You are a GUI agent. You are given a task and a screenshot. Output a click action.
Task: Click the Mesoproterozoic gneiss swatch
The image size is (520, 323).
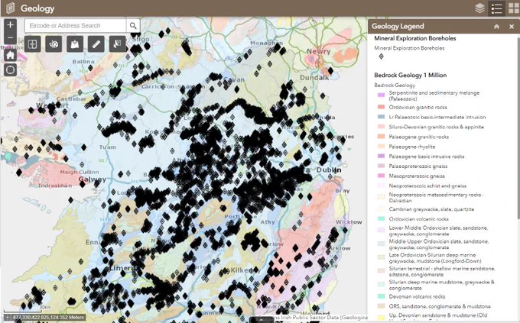(x=381, y=176)
